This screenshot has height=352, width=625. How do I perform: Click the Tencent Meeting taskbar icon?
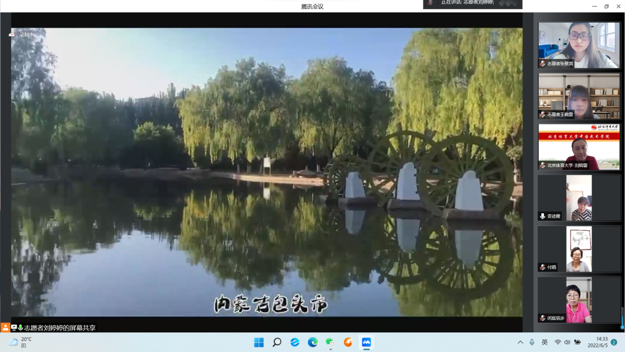click(x=366, y=342)
